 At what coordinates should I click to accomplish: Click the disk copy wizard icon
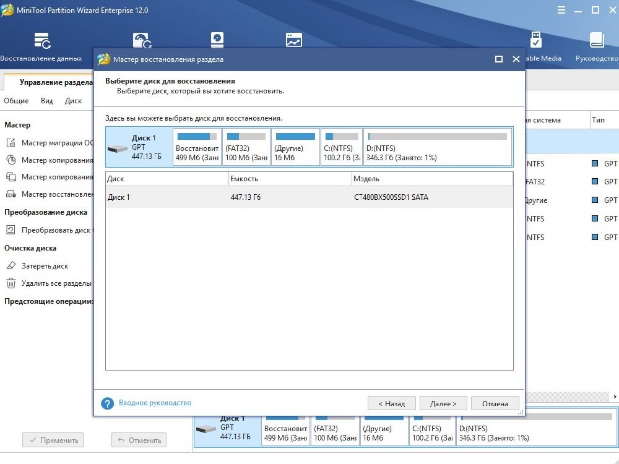pos(11,177)
